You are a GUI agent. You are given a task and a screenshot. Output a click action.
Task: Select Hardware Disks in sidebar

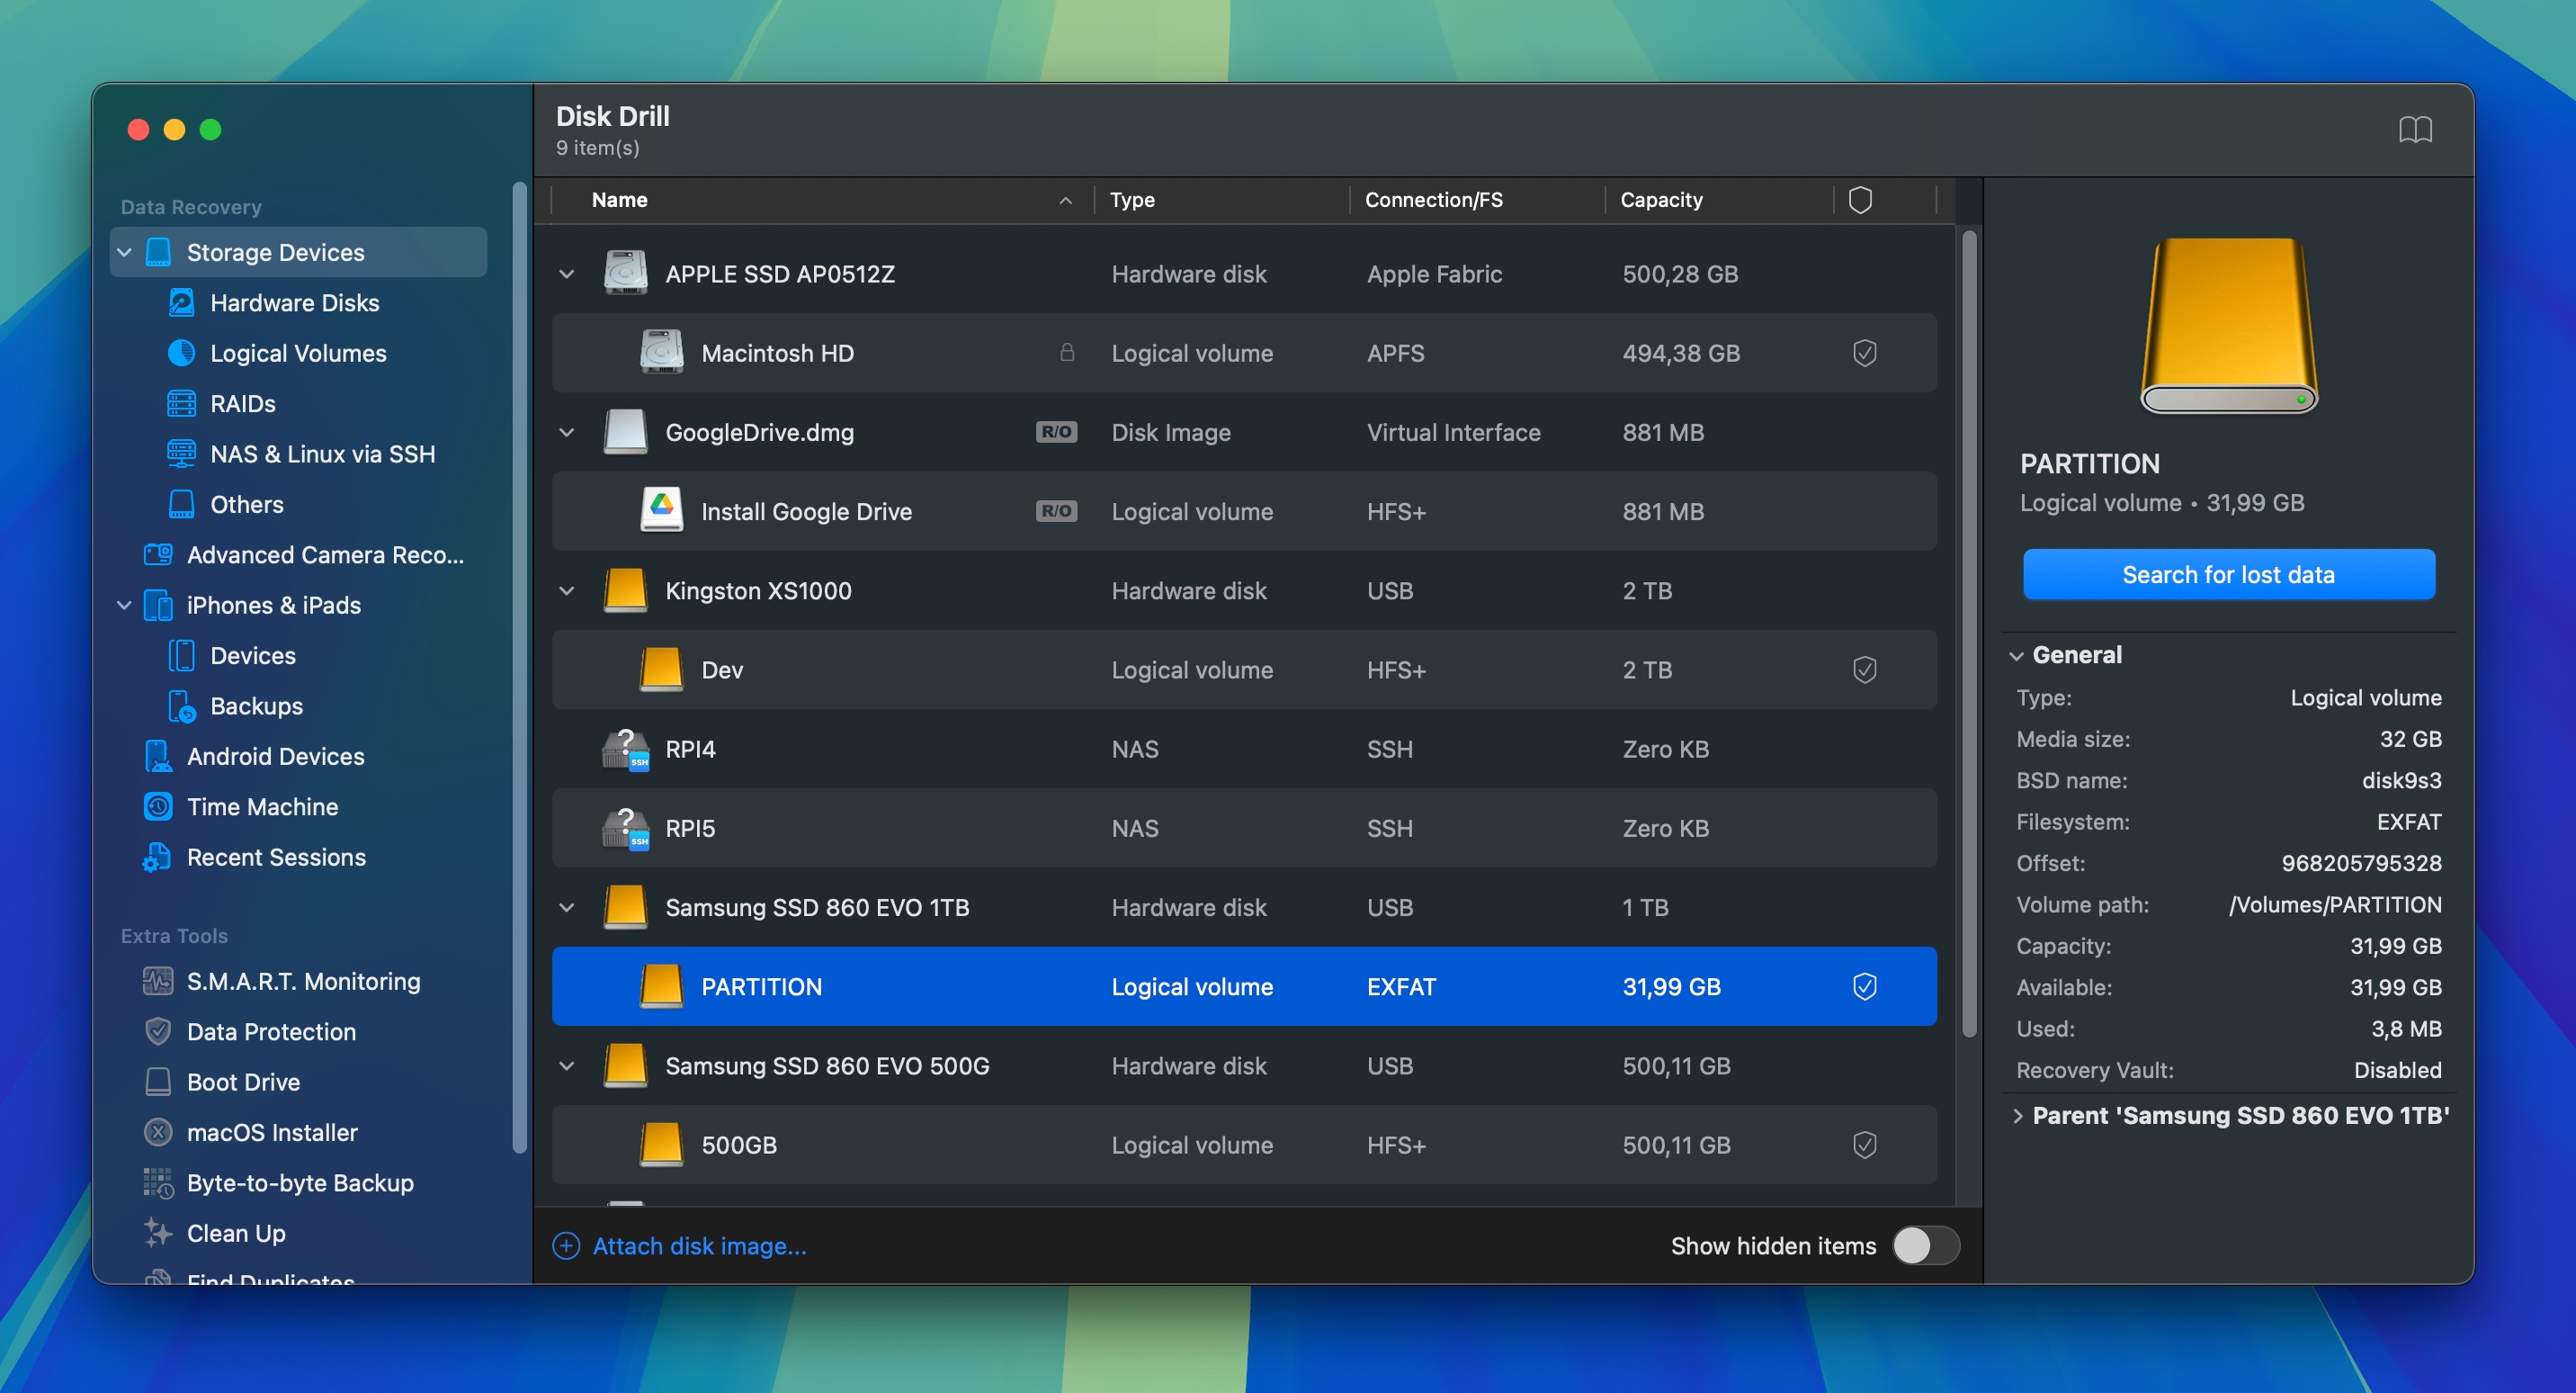(294, 303)
